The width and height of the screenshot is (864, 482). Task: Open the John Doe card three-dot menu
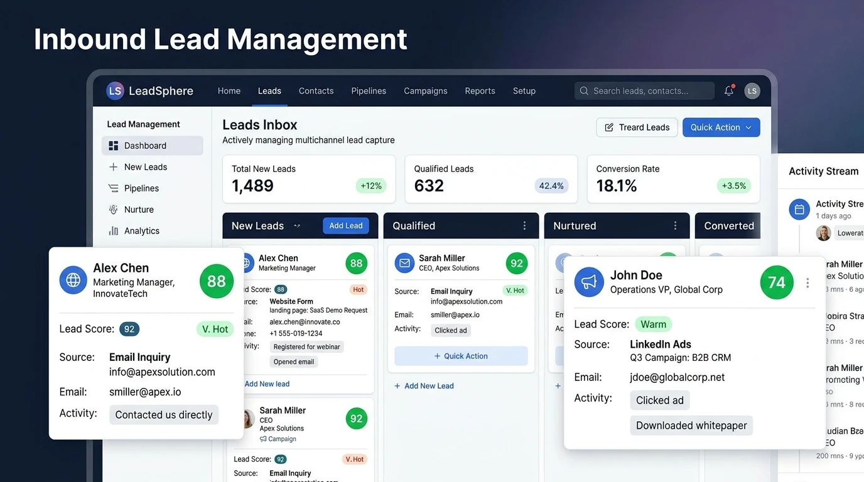pyautogui.click(x=807, y=283)
